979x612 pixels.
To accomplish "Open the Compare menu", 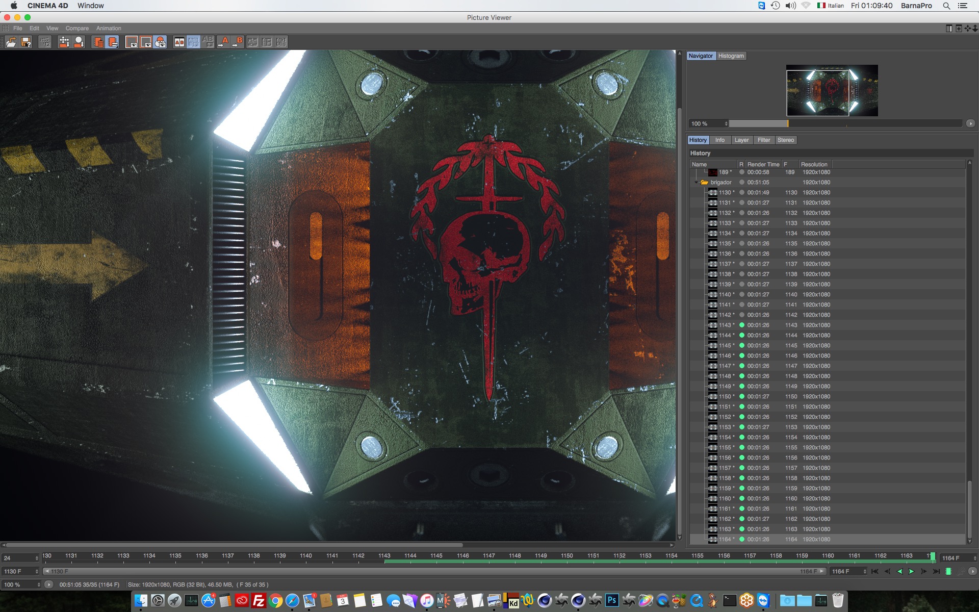I will [x=77, y=28].
